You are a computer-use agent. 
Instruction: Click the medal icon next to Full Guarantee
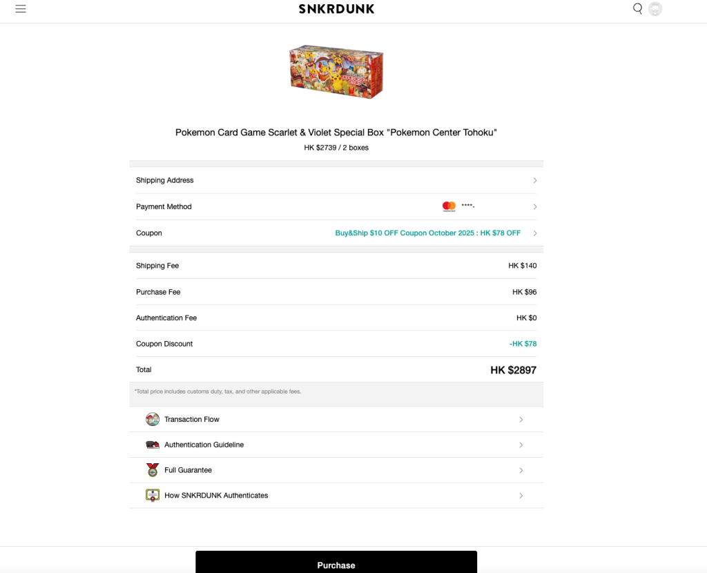153,470
